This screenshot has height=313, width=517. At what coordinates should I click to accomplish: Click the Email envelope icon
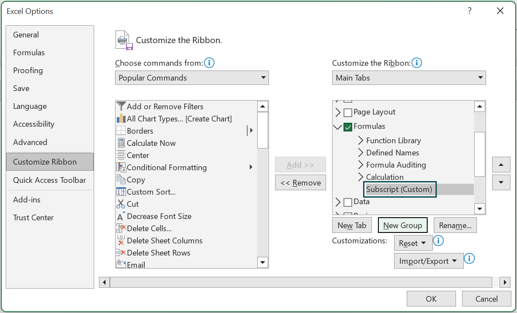[121, 264]
